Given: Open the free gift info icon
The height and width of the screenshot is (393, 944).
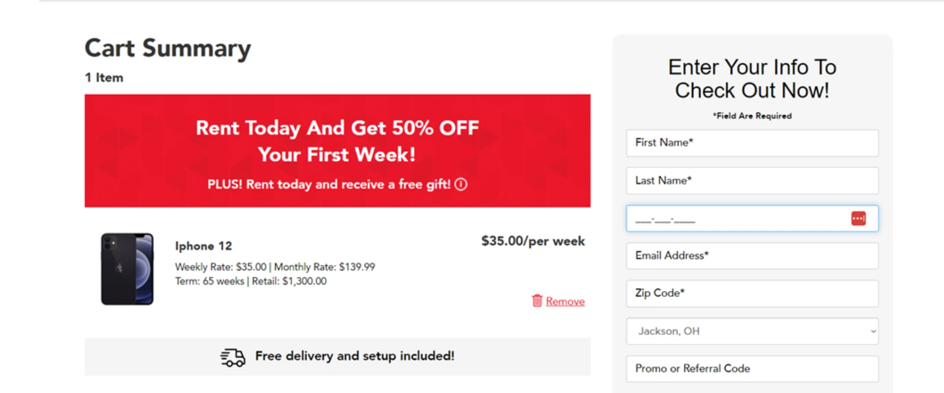Looking at the screenshot, I should [461, 185].
